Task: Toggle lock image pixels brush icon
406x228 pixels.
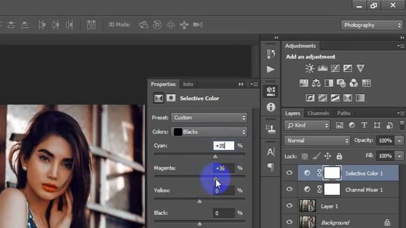Action: [x=316, y=156]
